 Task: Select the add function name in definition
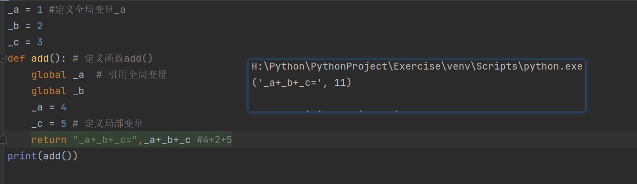click(x=40, y=58)
